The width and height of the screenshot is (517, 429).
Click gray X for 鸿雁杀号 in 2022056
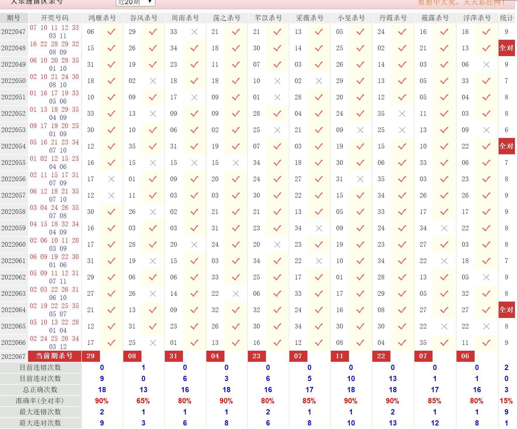pyautogui.click(x=111, y=179)
